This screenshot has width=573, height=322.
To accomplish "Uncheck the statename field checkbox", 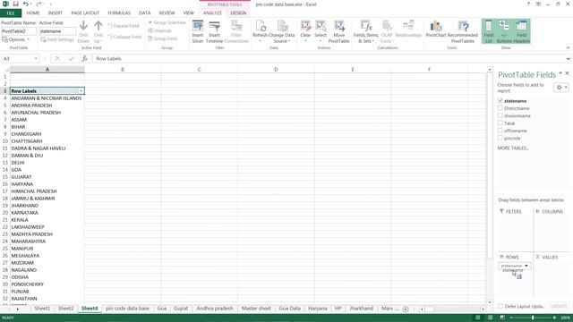I will [x=500, y=100].
